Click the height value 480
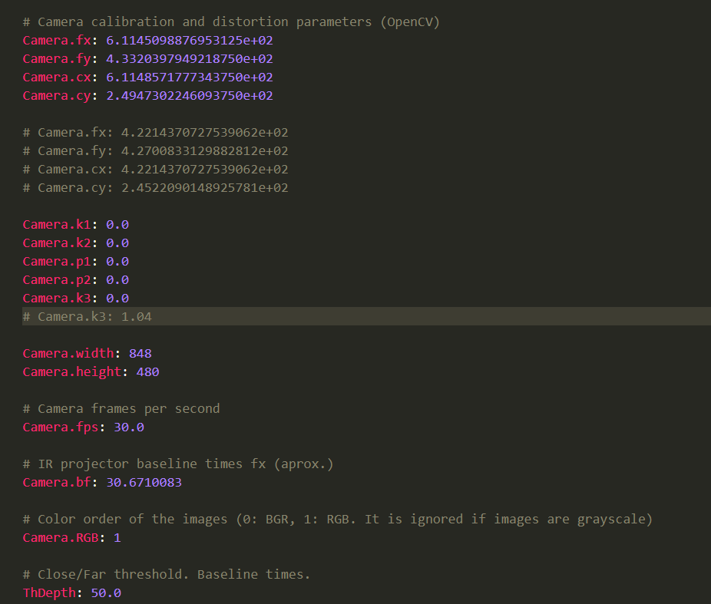The image size is (711, 604). (x=148, y=372)
